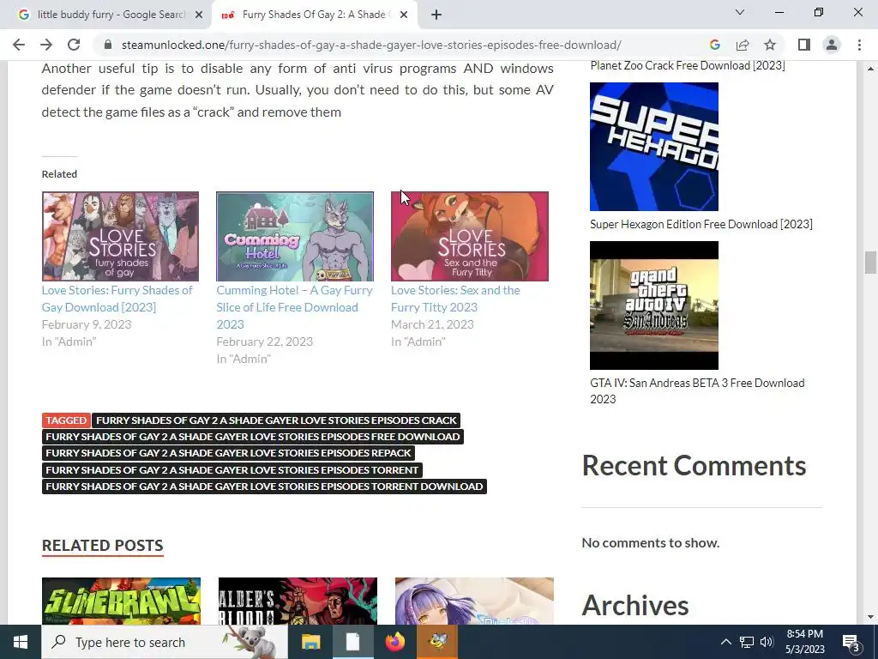Open 'Super Hexagon Edition Free Download [2023]' link
Viewport: 878px width, 659px height.
coord(701,224)
